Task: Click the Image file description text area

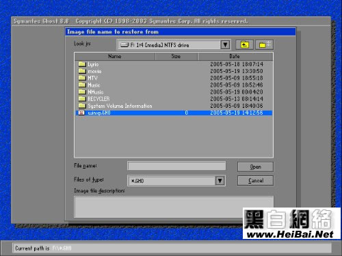Action: click(174, 207)
